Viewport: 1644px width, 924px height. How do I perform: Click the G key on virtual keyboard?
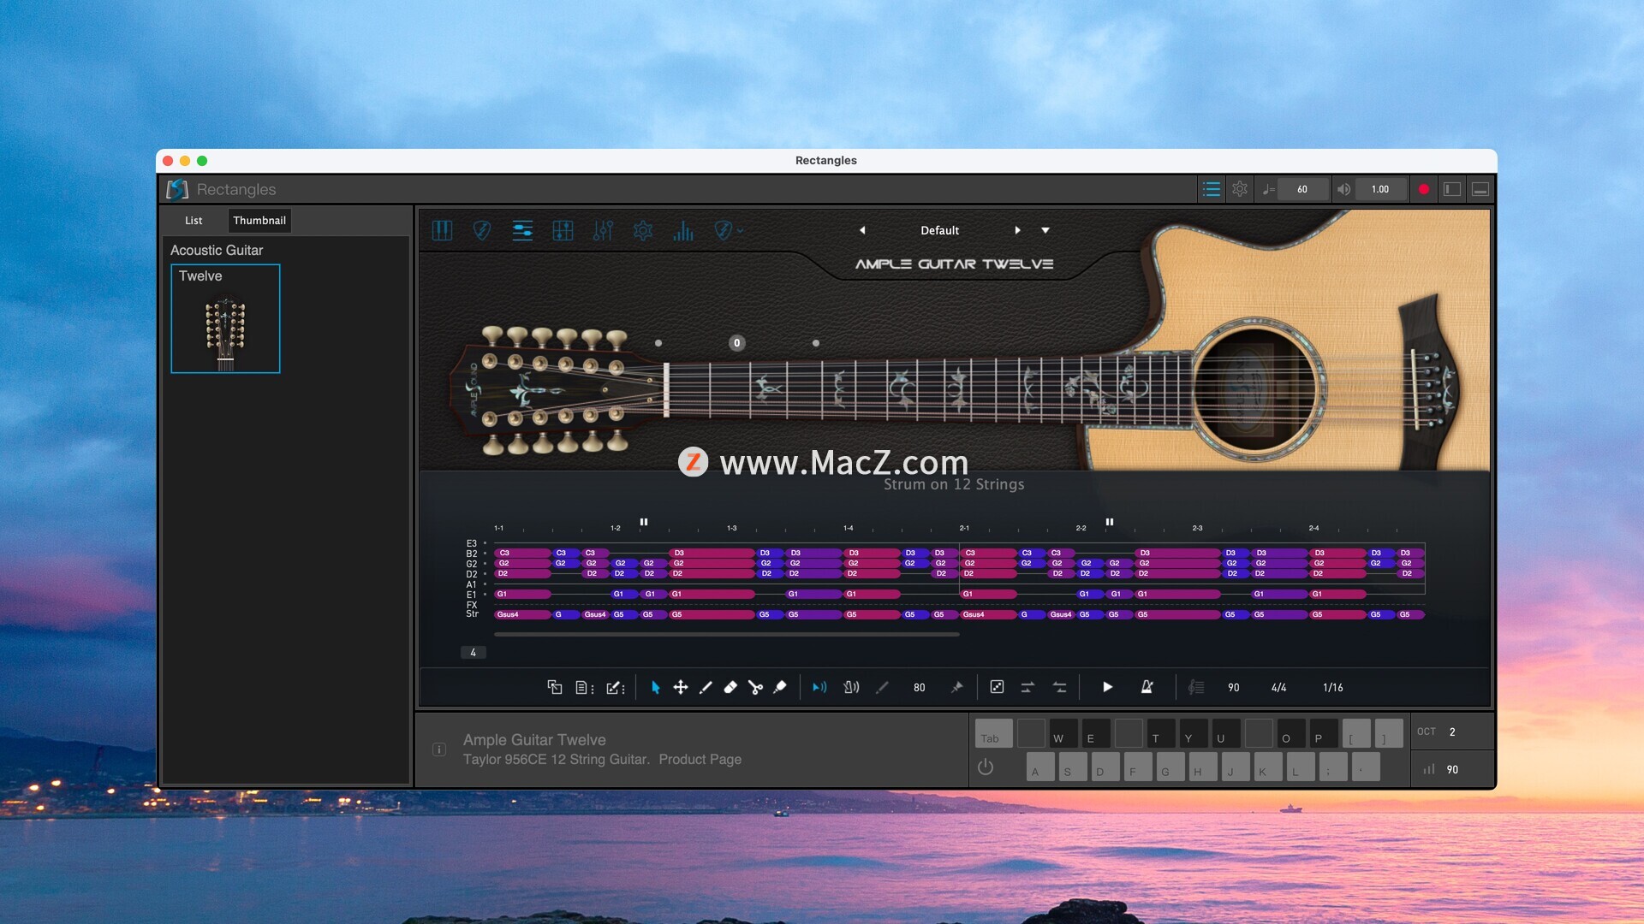click(1170, 767)
